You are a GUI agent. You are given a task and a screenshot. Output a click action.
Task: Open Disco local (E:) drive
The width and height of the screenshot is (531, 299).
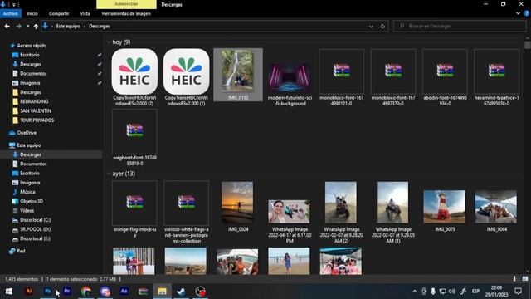(x=35, y=238)
